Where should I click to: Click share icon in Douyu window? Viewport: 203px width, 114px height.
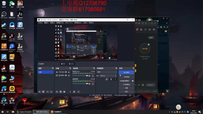click(154, 29)
